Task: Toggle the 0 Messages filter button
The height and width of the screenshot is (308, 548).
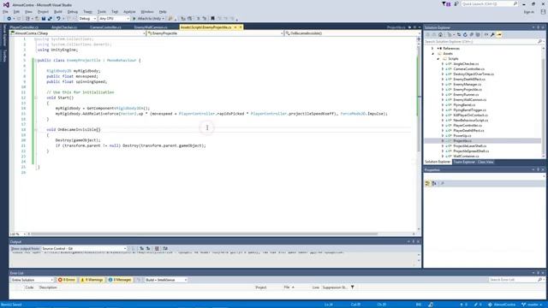Action: [x=120, y=280]
